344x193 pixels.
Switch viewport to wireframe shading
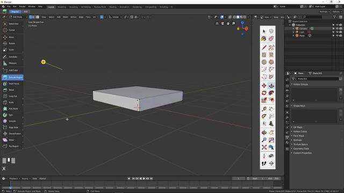click(x=234, y=17)
